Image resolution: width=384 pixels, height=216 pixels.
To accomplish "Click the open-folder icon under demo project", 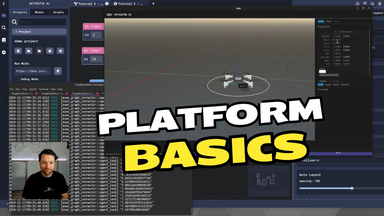I will click(x=28, y=51).
